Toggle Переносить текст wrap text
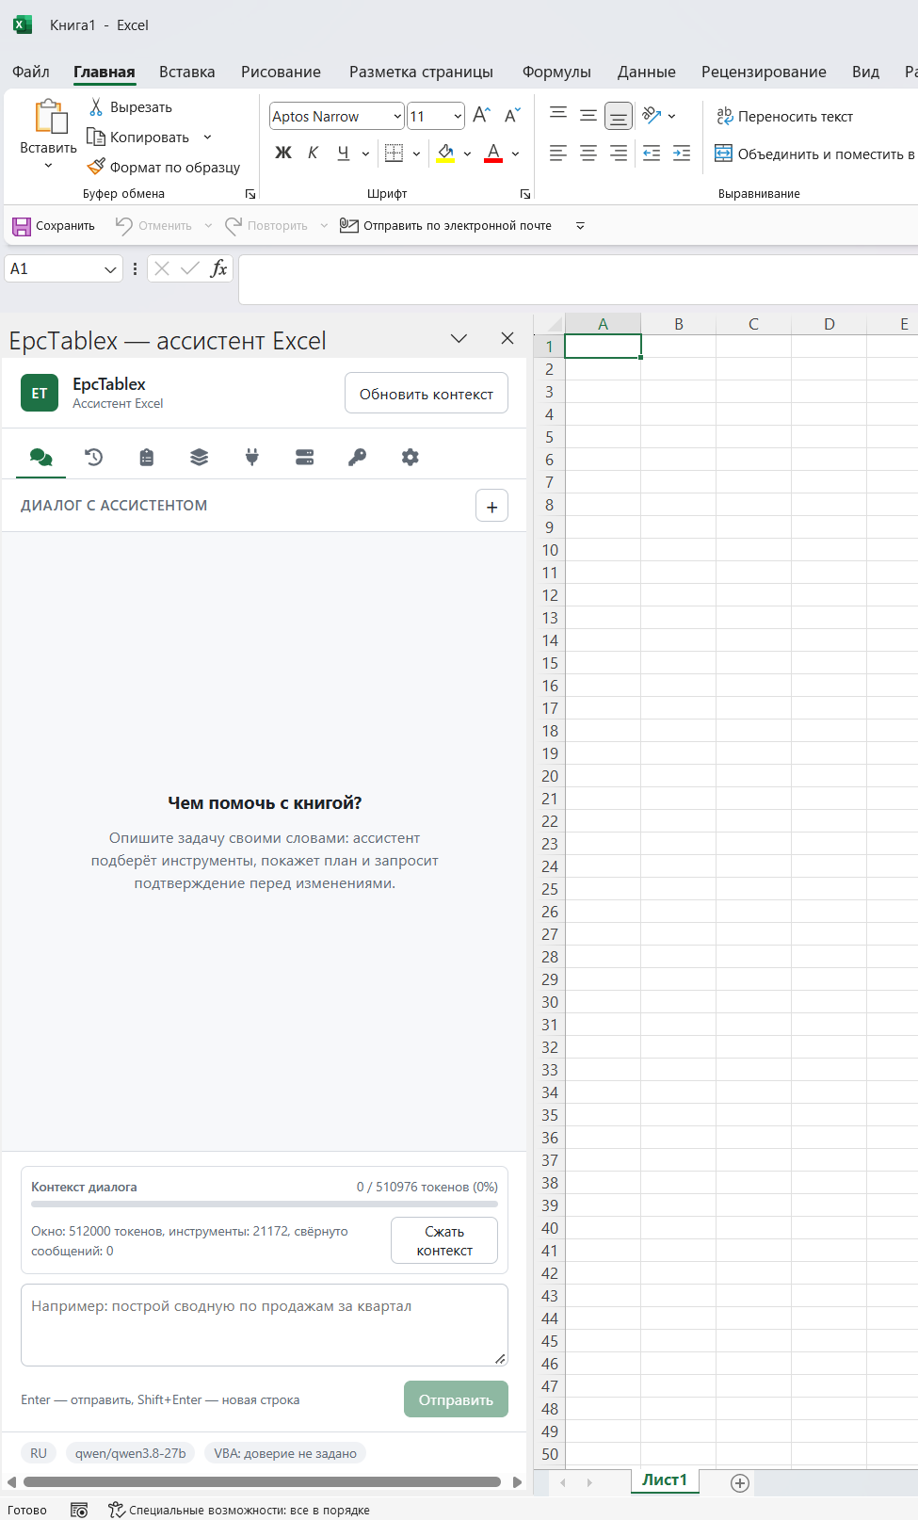 pyautogui.click(x=784, y=116)
